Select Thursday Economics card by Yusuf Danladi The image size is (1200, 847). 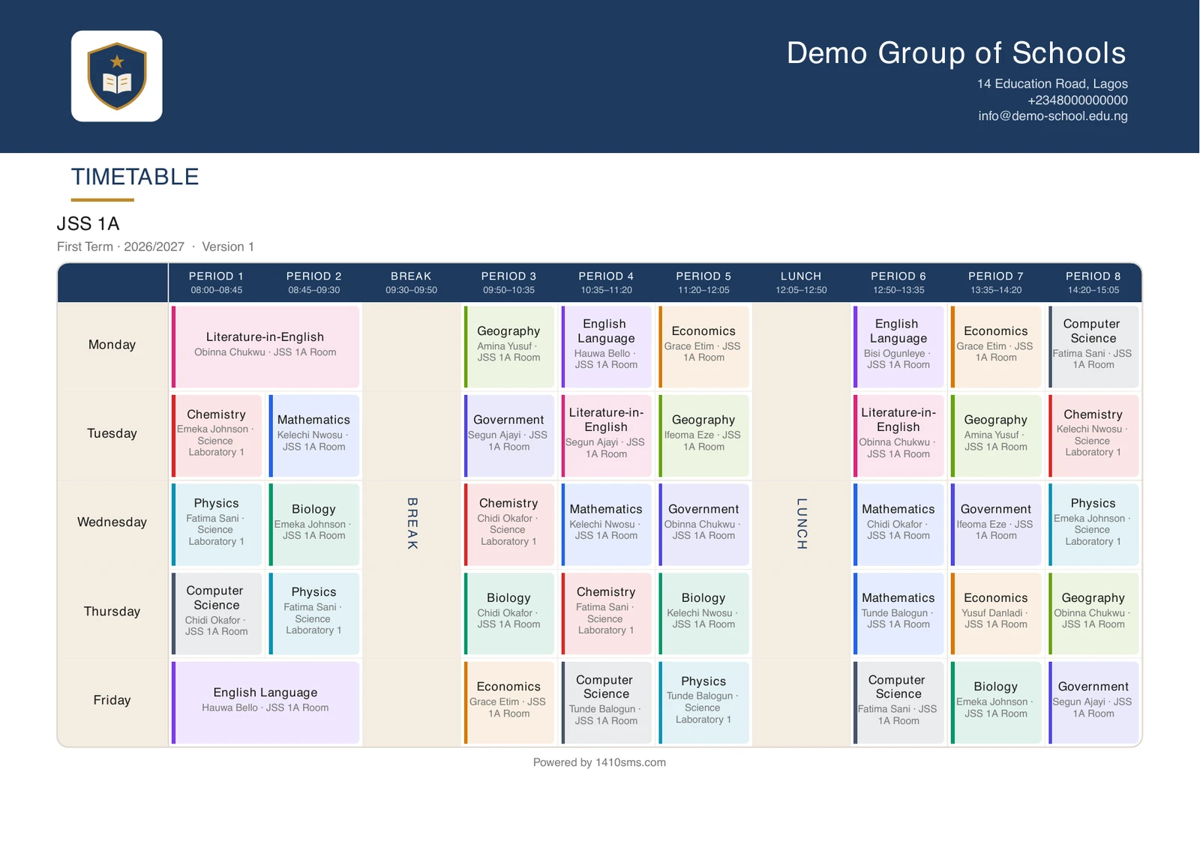coord(996,613)
